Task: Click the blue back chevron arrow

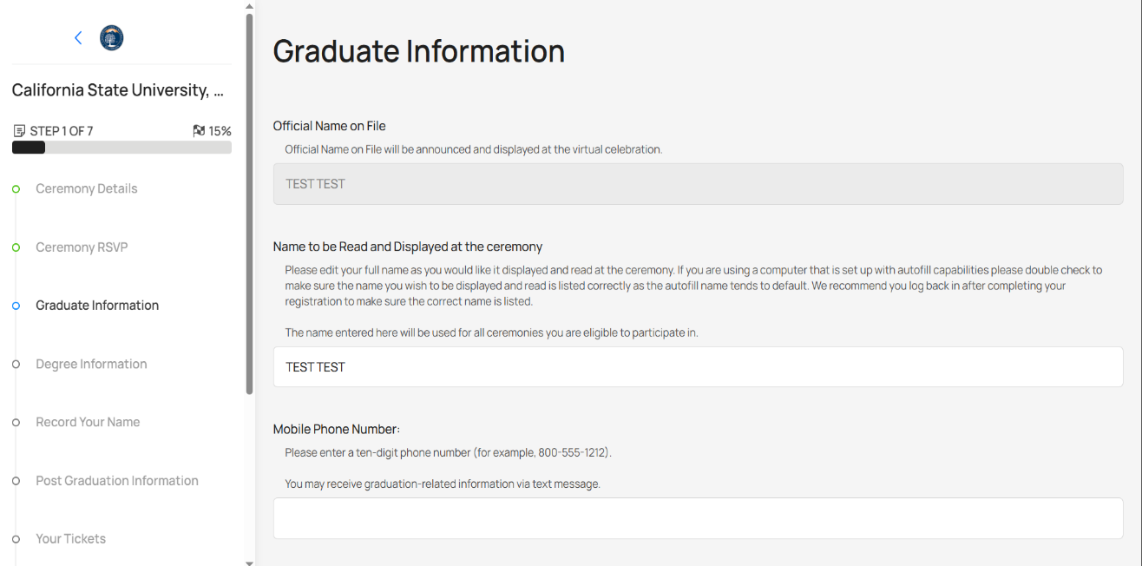Action: (78, 37)
